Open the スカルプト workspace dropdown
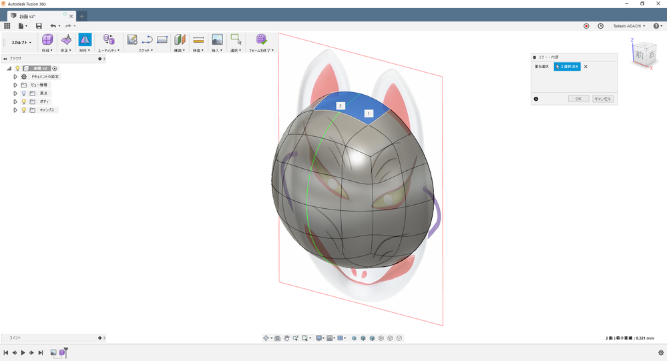 (21, 42)
